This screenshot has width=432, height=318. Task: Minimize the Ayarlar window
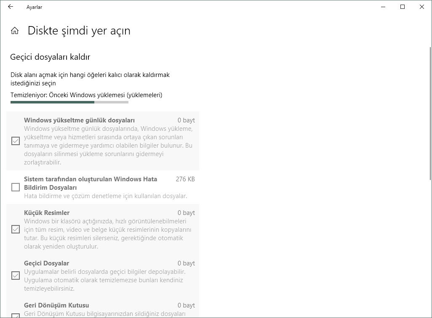[383, 7]
